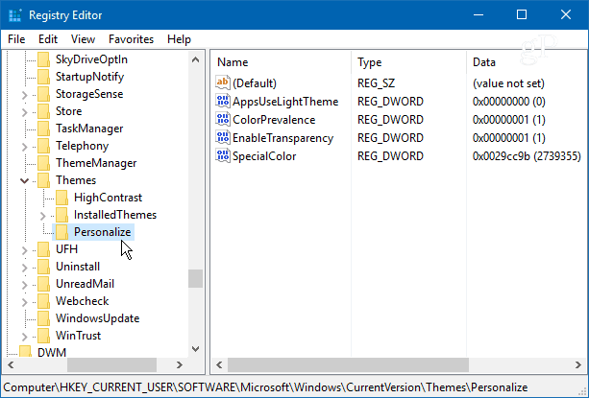Click the Webcheck folder icon
The height and width of the screenshot is (398, 589).
[x=43, y=301]
